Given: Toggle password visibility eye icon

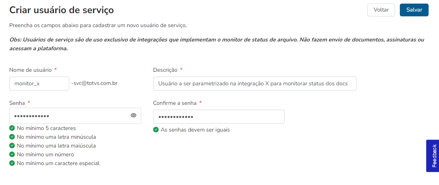Looking at the screenshot, I should (134, 116).
